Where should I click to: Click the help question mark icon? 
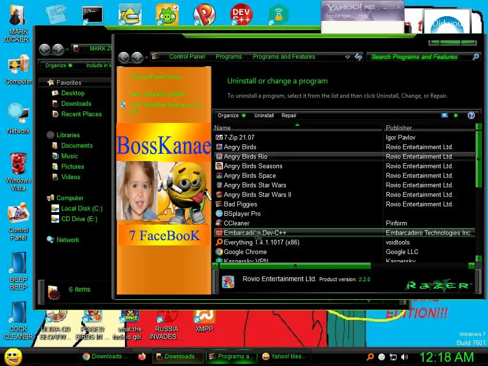(471, 115)
